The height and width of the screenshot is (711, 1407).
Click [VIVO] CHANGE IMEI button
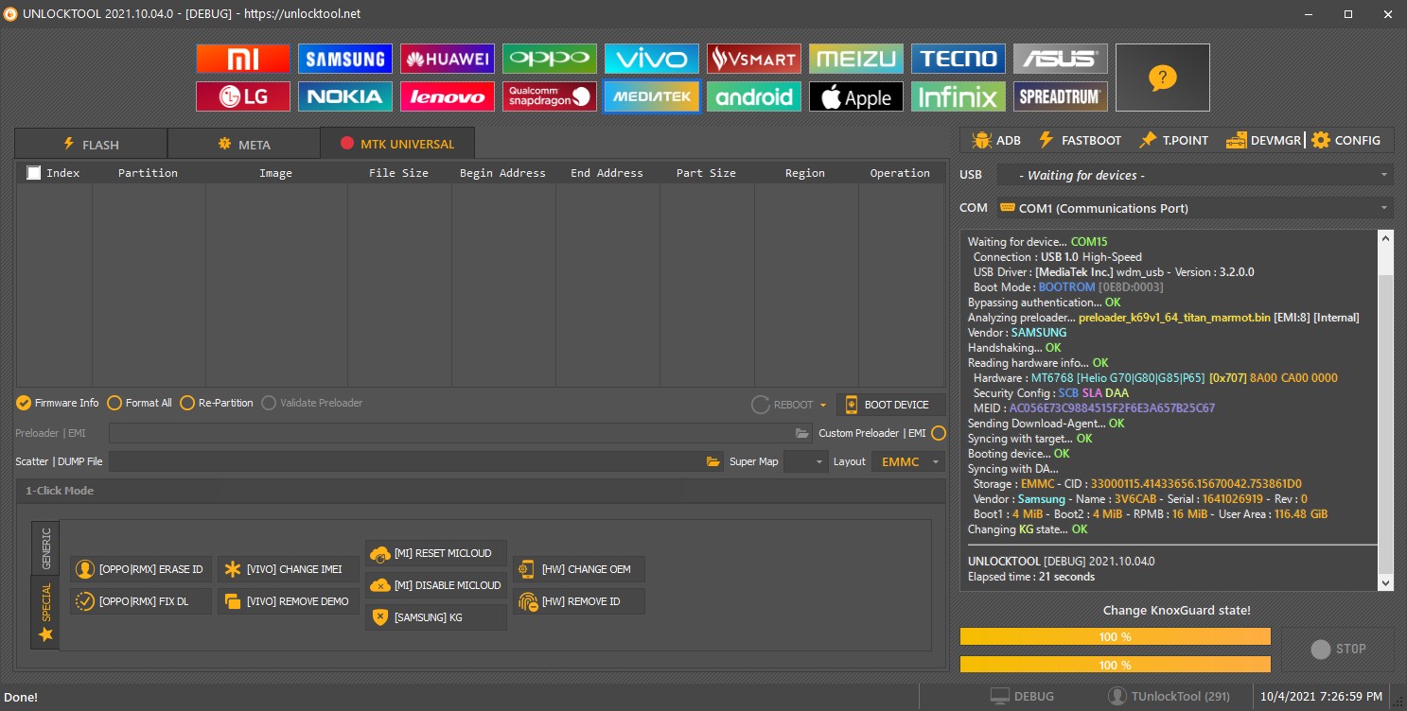click(289, 569)
